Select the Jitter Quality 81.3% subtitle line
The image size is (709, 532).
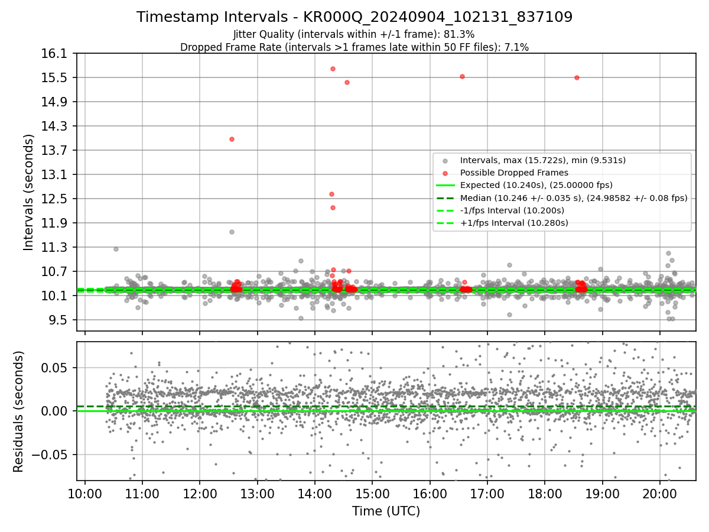pos(354,34)
